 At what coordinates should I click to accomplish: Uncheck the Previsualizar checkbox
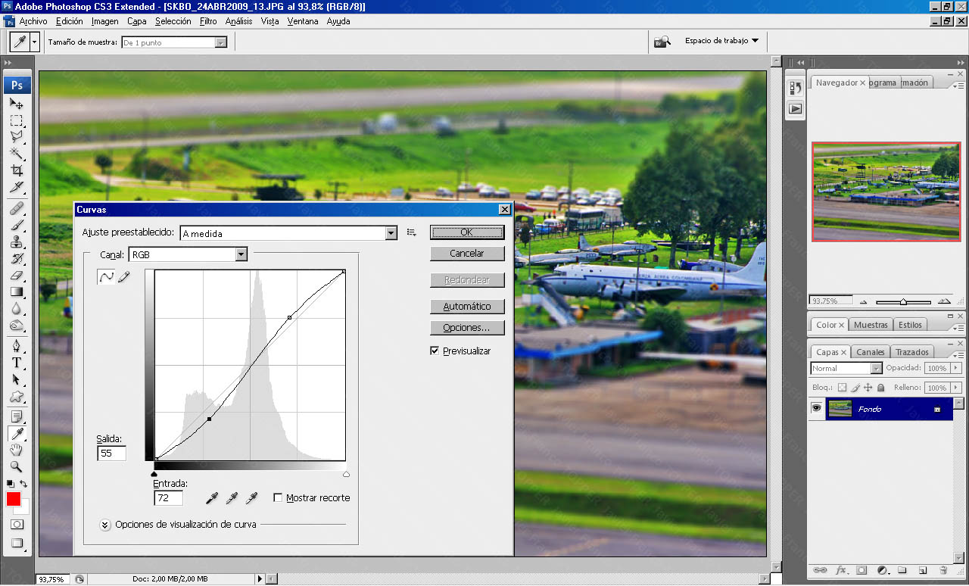(x=435, y=351)
